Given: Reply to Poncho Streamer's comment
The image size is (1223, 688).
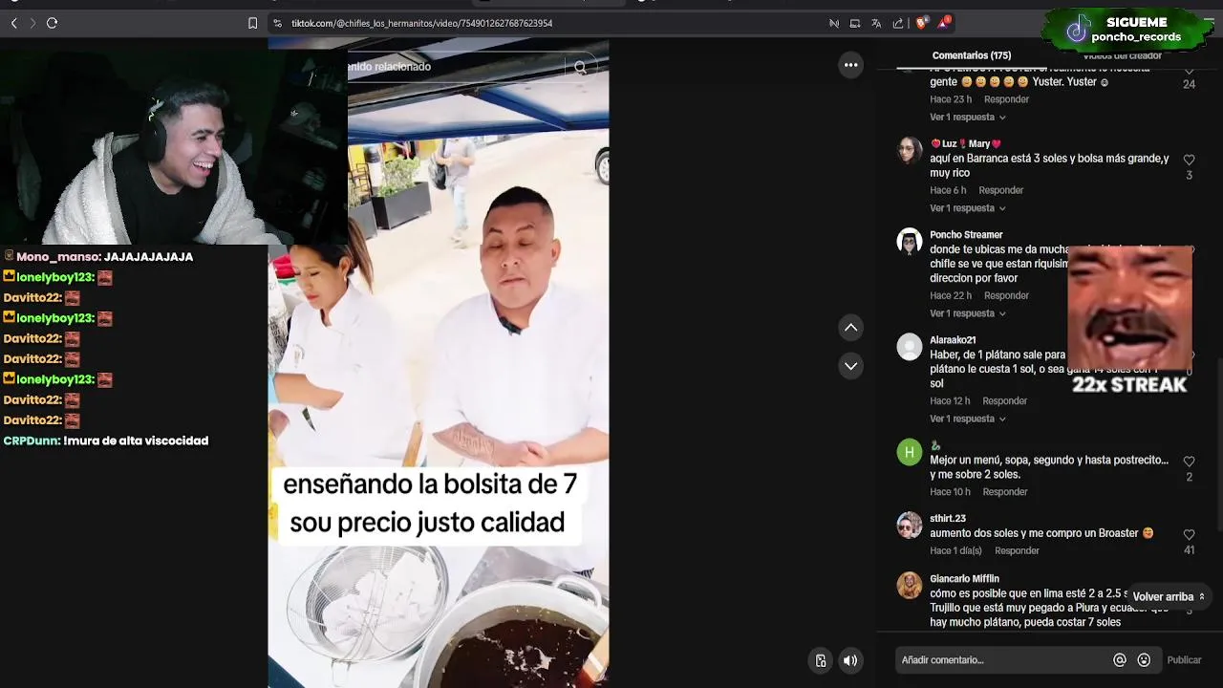Looking at the screenshot, I should coord(1006,296).
